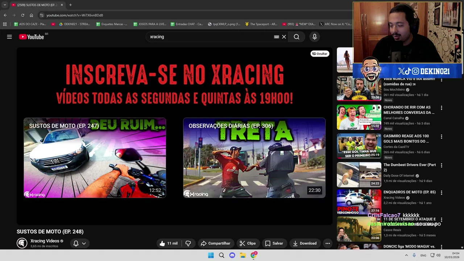
Task: Open The Dumbest Drivers Ever title
Action: (x=410, y=167)
